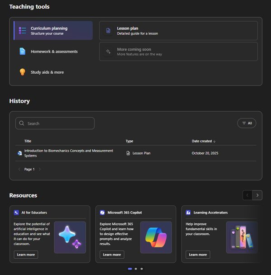Viewport: 271px width, 275px height.
Task: Click into the History search field
Action: pos(59,123)
